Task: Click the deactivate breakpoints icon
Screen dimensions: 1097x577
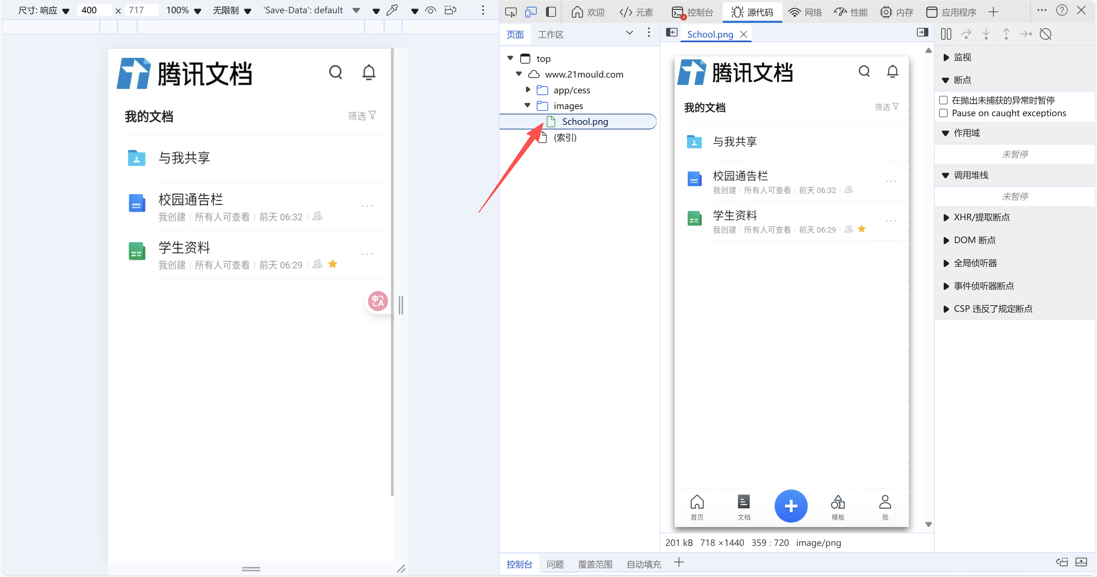Action: coord(1046,34)
